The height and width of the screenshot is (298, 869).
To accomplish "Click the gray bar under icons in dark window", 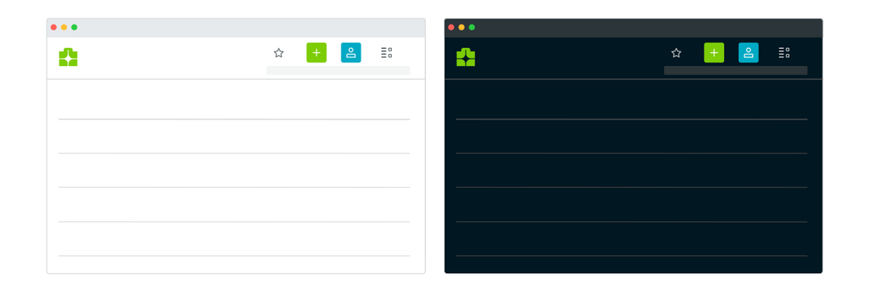I will click(736, 71).
